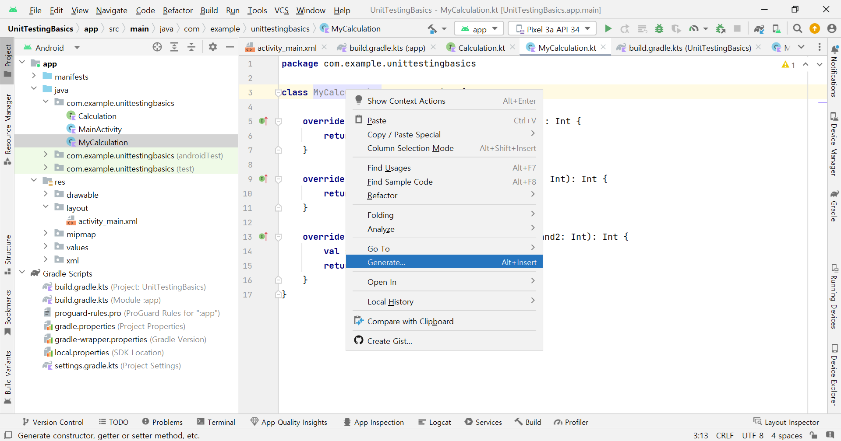Toggle the Build Variants tool window
Image resolution: width=841 pixels, height=441 pixels.
[7, 378]
